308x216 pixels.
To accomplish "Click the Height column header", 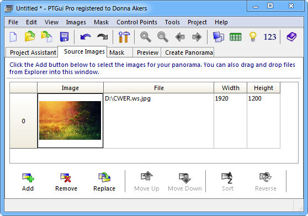I will [x=263, y=88].
